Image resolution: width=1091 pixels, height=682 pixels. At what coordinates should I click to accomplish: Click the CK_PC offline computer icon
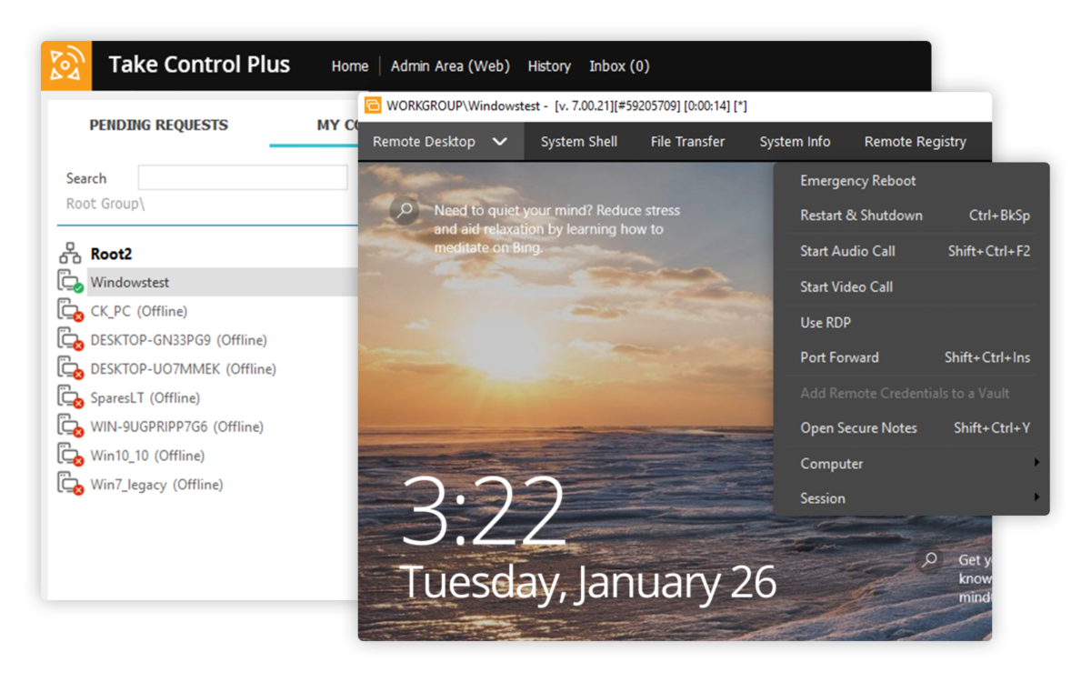pyautogui.click(x=70, y=311)
